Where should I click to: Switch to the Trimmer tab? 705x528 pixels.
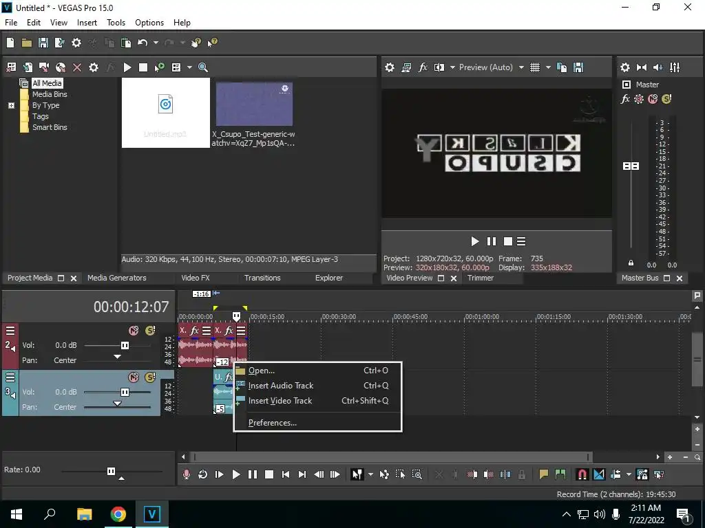480,278
